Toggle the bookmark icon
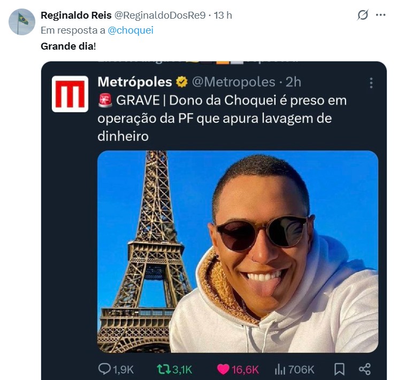 pos(339,369)
